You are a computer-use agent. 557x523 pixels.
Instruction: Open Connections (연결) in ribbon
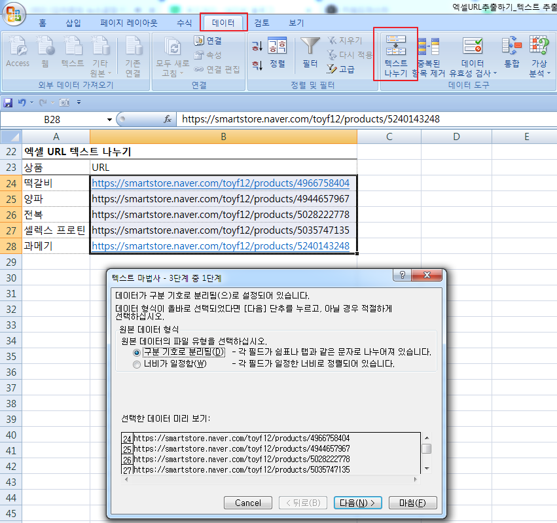tap(208, 41)
